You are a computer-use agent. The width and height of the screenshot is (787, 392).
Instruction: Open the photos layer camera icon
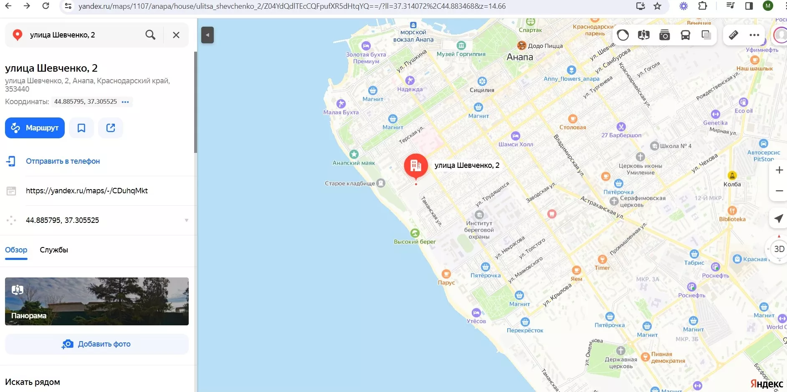665,35
